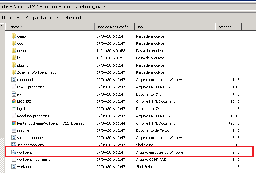Select the folder name Schema_Workbench.app
Screen dimensions: 256x173
pyautogui.click(x=37, y=72)
